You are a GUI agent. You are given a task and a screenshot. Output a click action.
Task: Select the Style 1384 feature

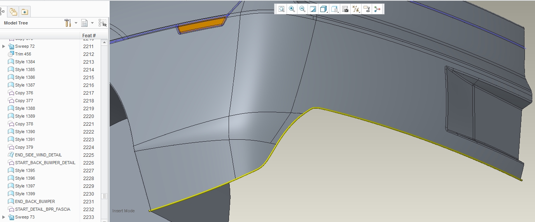25,62
